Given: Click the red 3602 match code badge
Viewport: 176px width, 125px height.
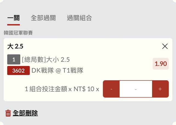Looking at the screenshot, I should pos(18,71).
